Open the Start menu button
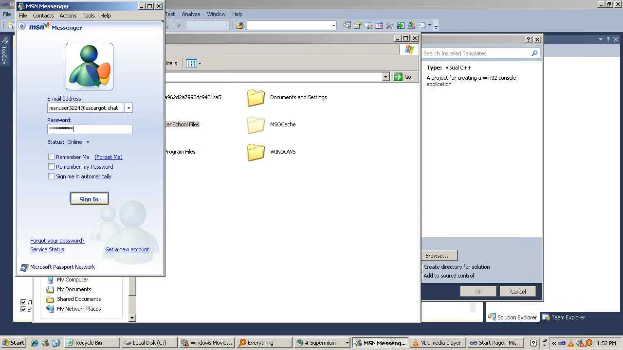The height and width of the screenshot is (350, 623). [x=13, y=343]
